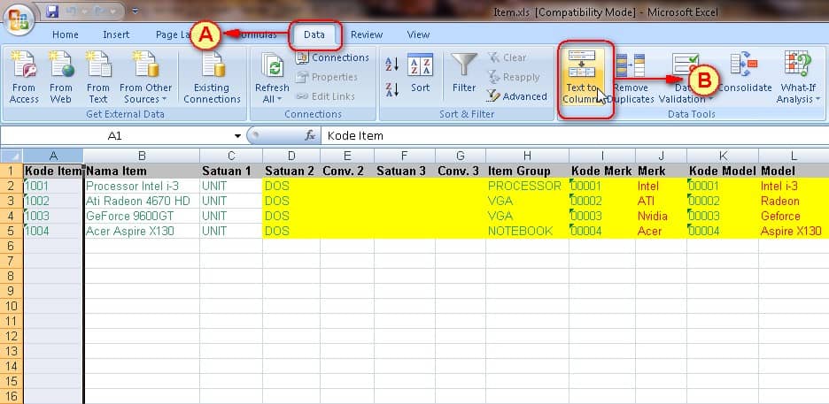Import data From Access

(x=24, y=77)
